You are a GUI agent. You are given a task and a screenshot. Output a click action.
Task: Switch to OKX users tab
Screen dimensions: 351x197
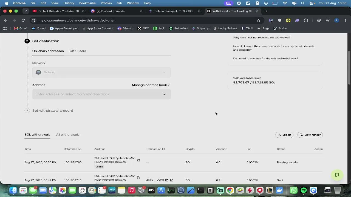pos(78,51)
